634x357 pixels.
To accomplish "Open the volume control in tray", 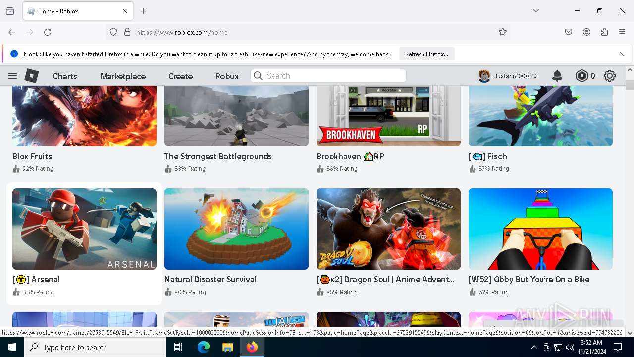I will [570, 347].
